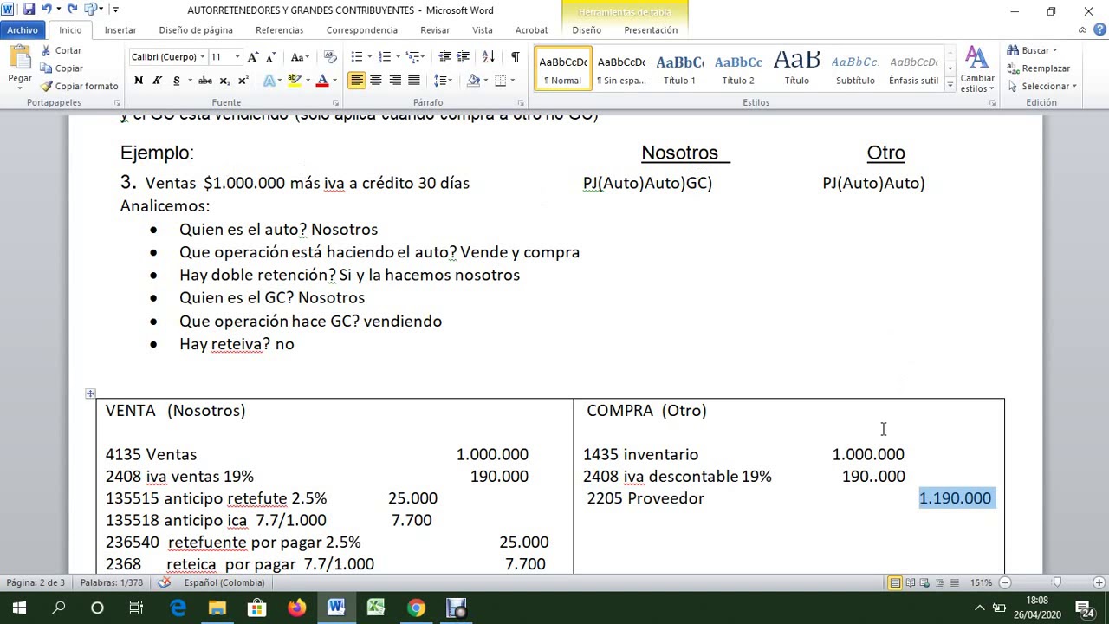The width and height of the screenshot is (1109, 624).
Task: Switch to the Referencias tab
Action: pyautogui.click(x=280, y=30)
